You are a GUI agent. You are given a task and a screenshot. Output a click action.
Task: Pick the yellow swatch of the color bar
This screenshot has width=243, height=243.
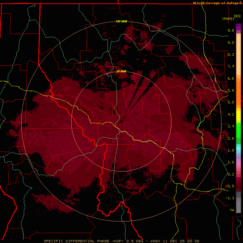point(238,116)
